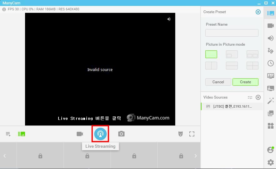Close the Create Preset panel
The image size is (276, 169).
coord(258,12)
